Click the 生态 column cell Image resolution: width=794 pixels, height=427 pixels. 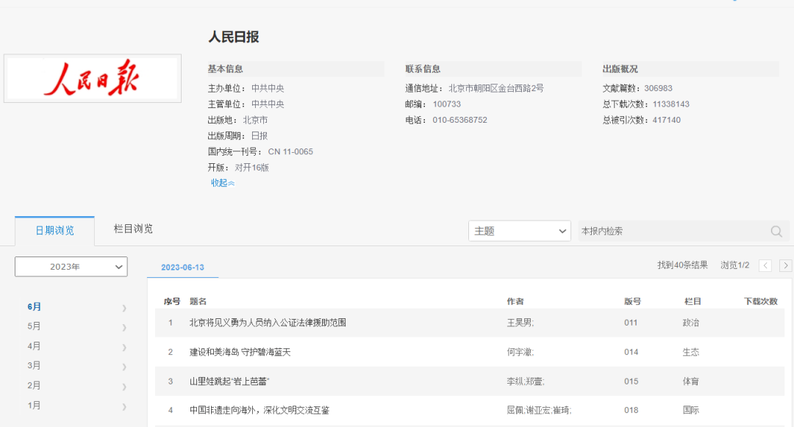click(x=690, y=352)
